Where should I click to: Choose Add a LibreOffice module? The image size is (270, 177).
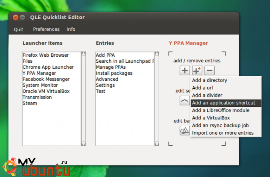tap(221, 110)
